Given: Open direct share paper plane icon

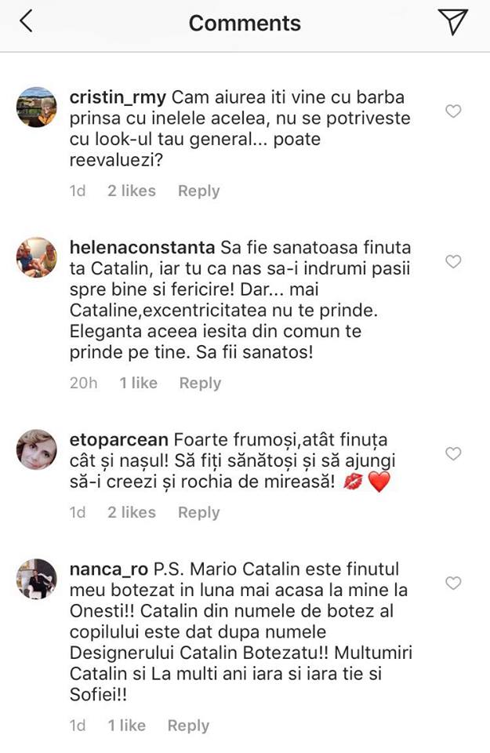Looking at the screenshot, I should tap(453, 22).
